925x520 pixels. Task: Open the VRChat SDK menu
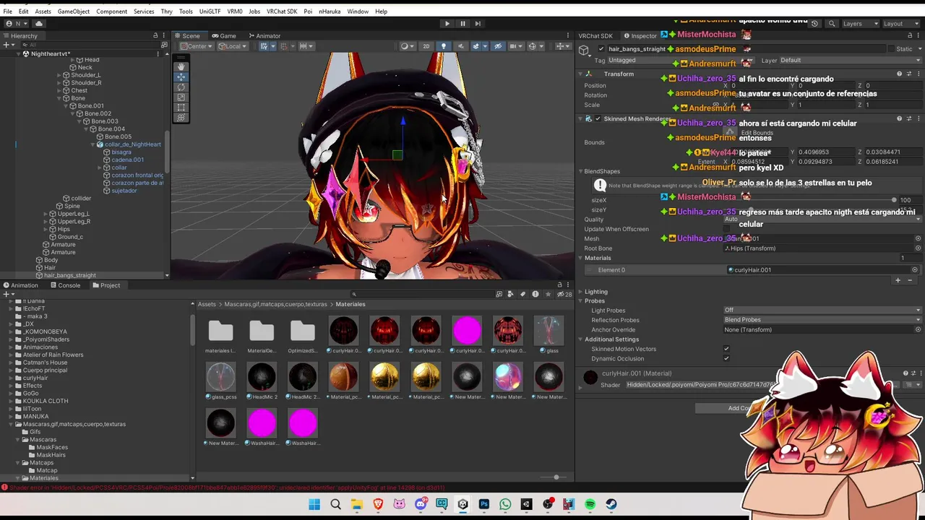coord(282,12)
